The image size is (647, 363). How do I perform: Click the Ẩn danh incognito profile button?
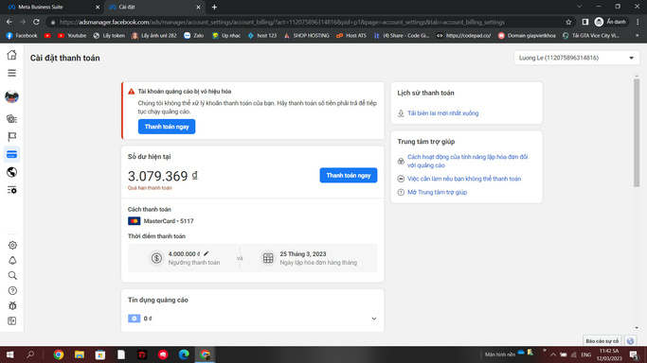pos(610,22)
